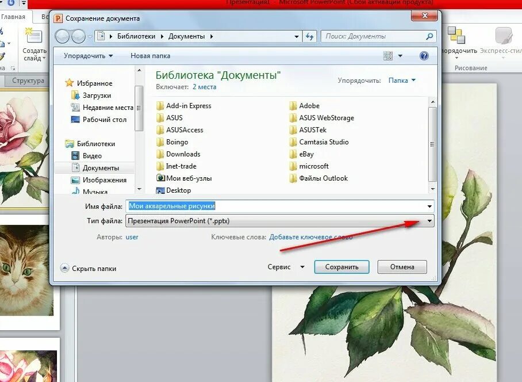Open the Тип файла dropdown
The height and width of the screenshot is (382, 522).
click(x=279, y=221)
